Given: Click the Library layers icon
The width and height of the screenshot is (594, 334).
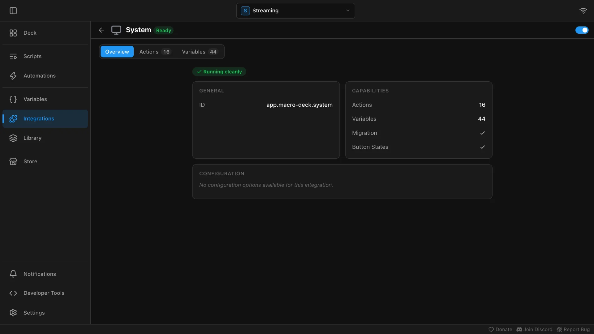Looking at the screenshot, I should pos(13,138).
